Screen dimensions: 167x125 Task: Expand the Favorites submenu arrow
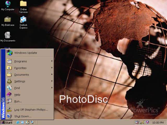(52, 68)
